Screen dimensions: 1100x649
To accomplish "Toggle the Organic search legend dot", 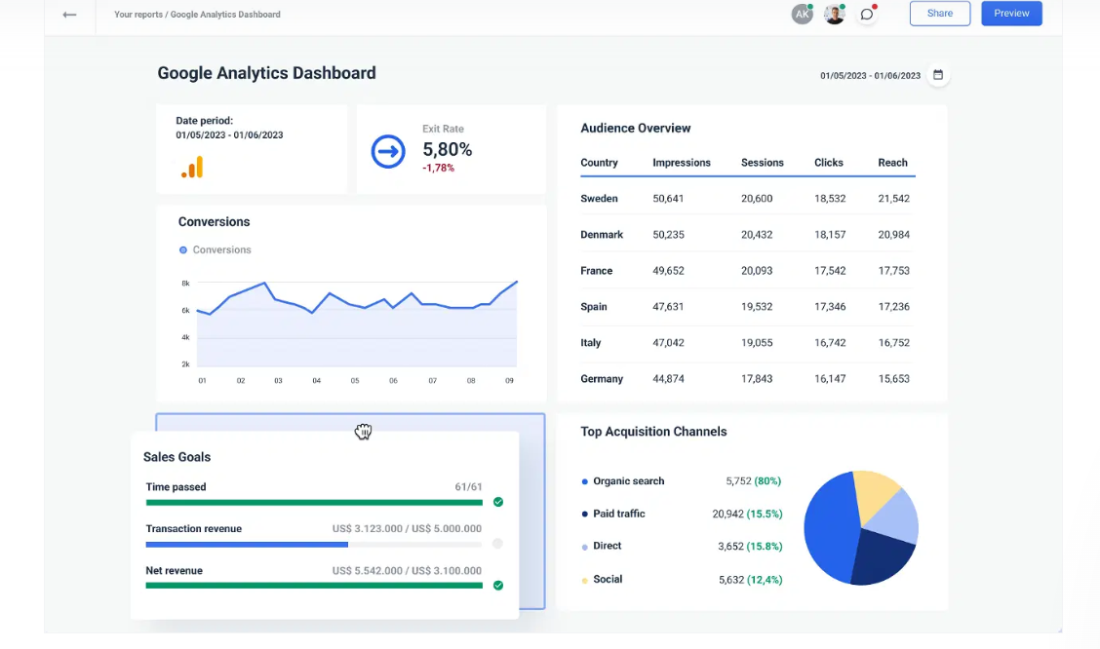I will (x=585, y=481).
